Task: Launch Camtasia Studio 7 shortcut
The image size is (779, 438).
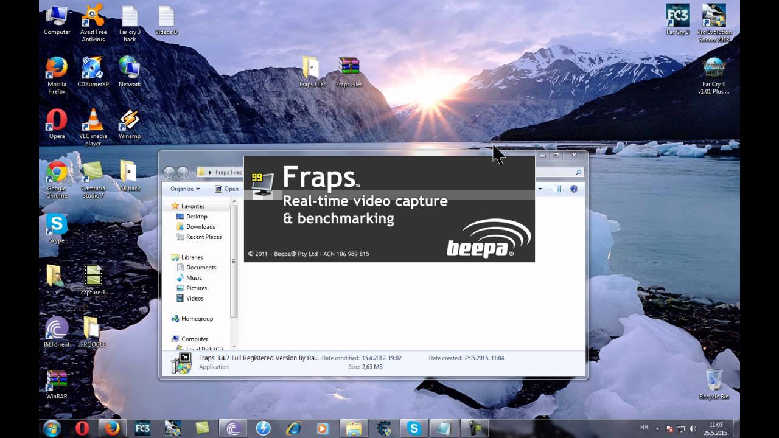Action: click(93, 180)
